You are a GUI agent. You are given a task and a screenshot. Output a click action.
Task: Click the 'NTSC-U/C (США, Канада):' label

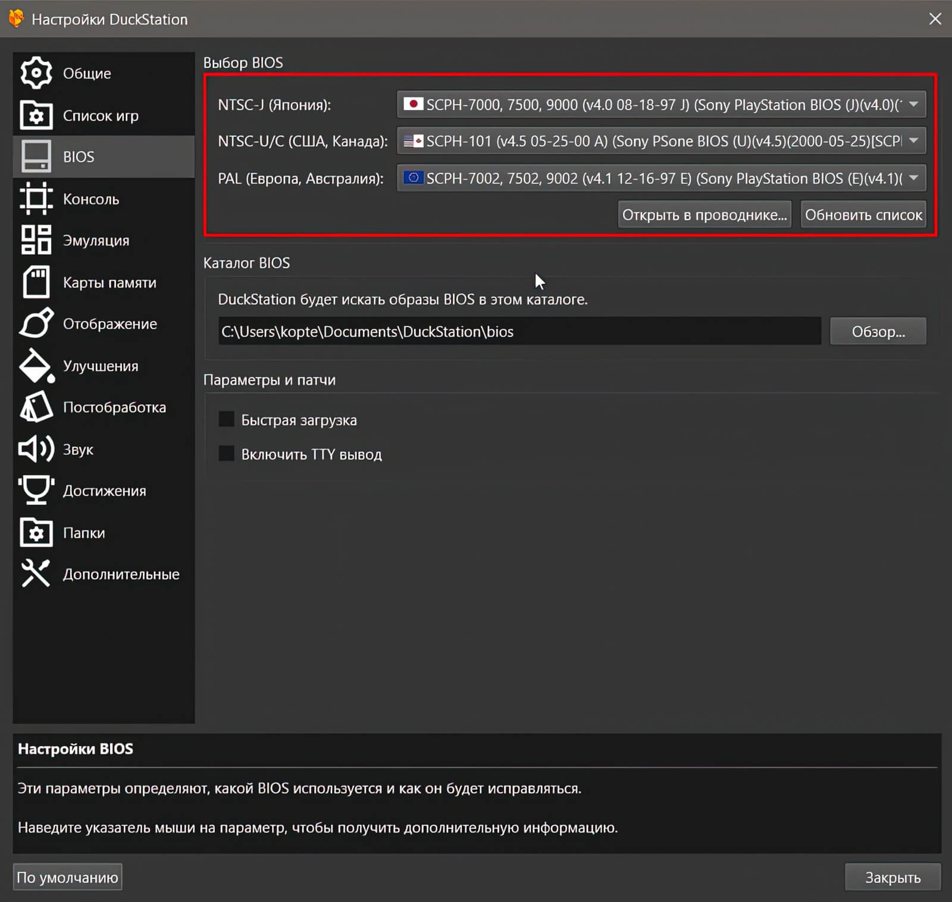click(x=303, y=141)
